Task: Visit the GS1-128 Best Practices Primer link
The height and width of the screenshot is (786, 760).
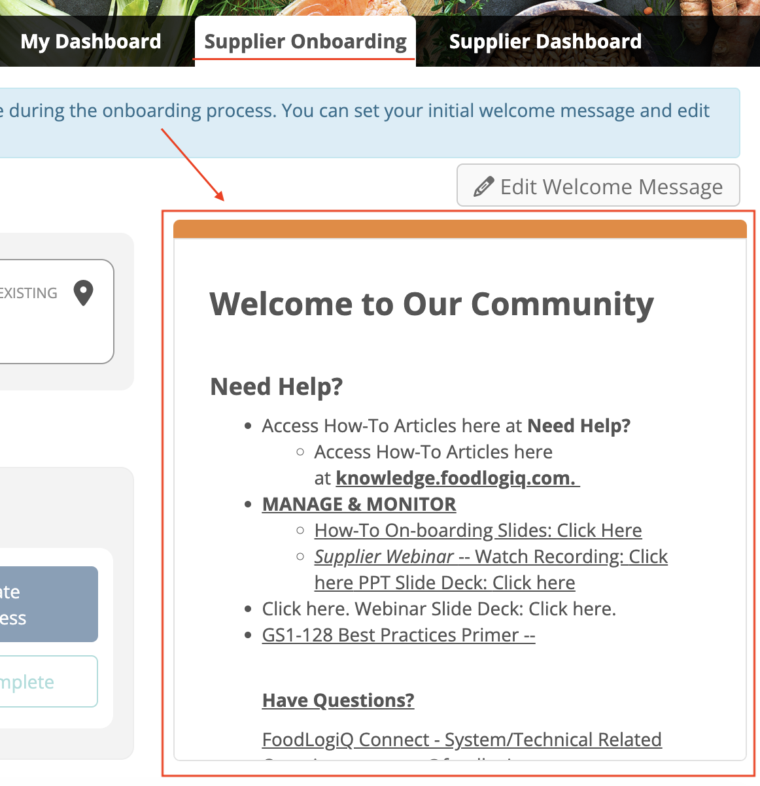Action: click(x=398, y=636)
